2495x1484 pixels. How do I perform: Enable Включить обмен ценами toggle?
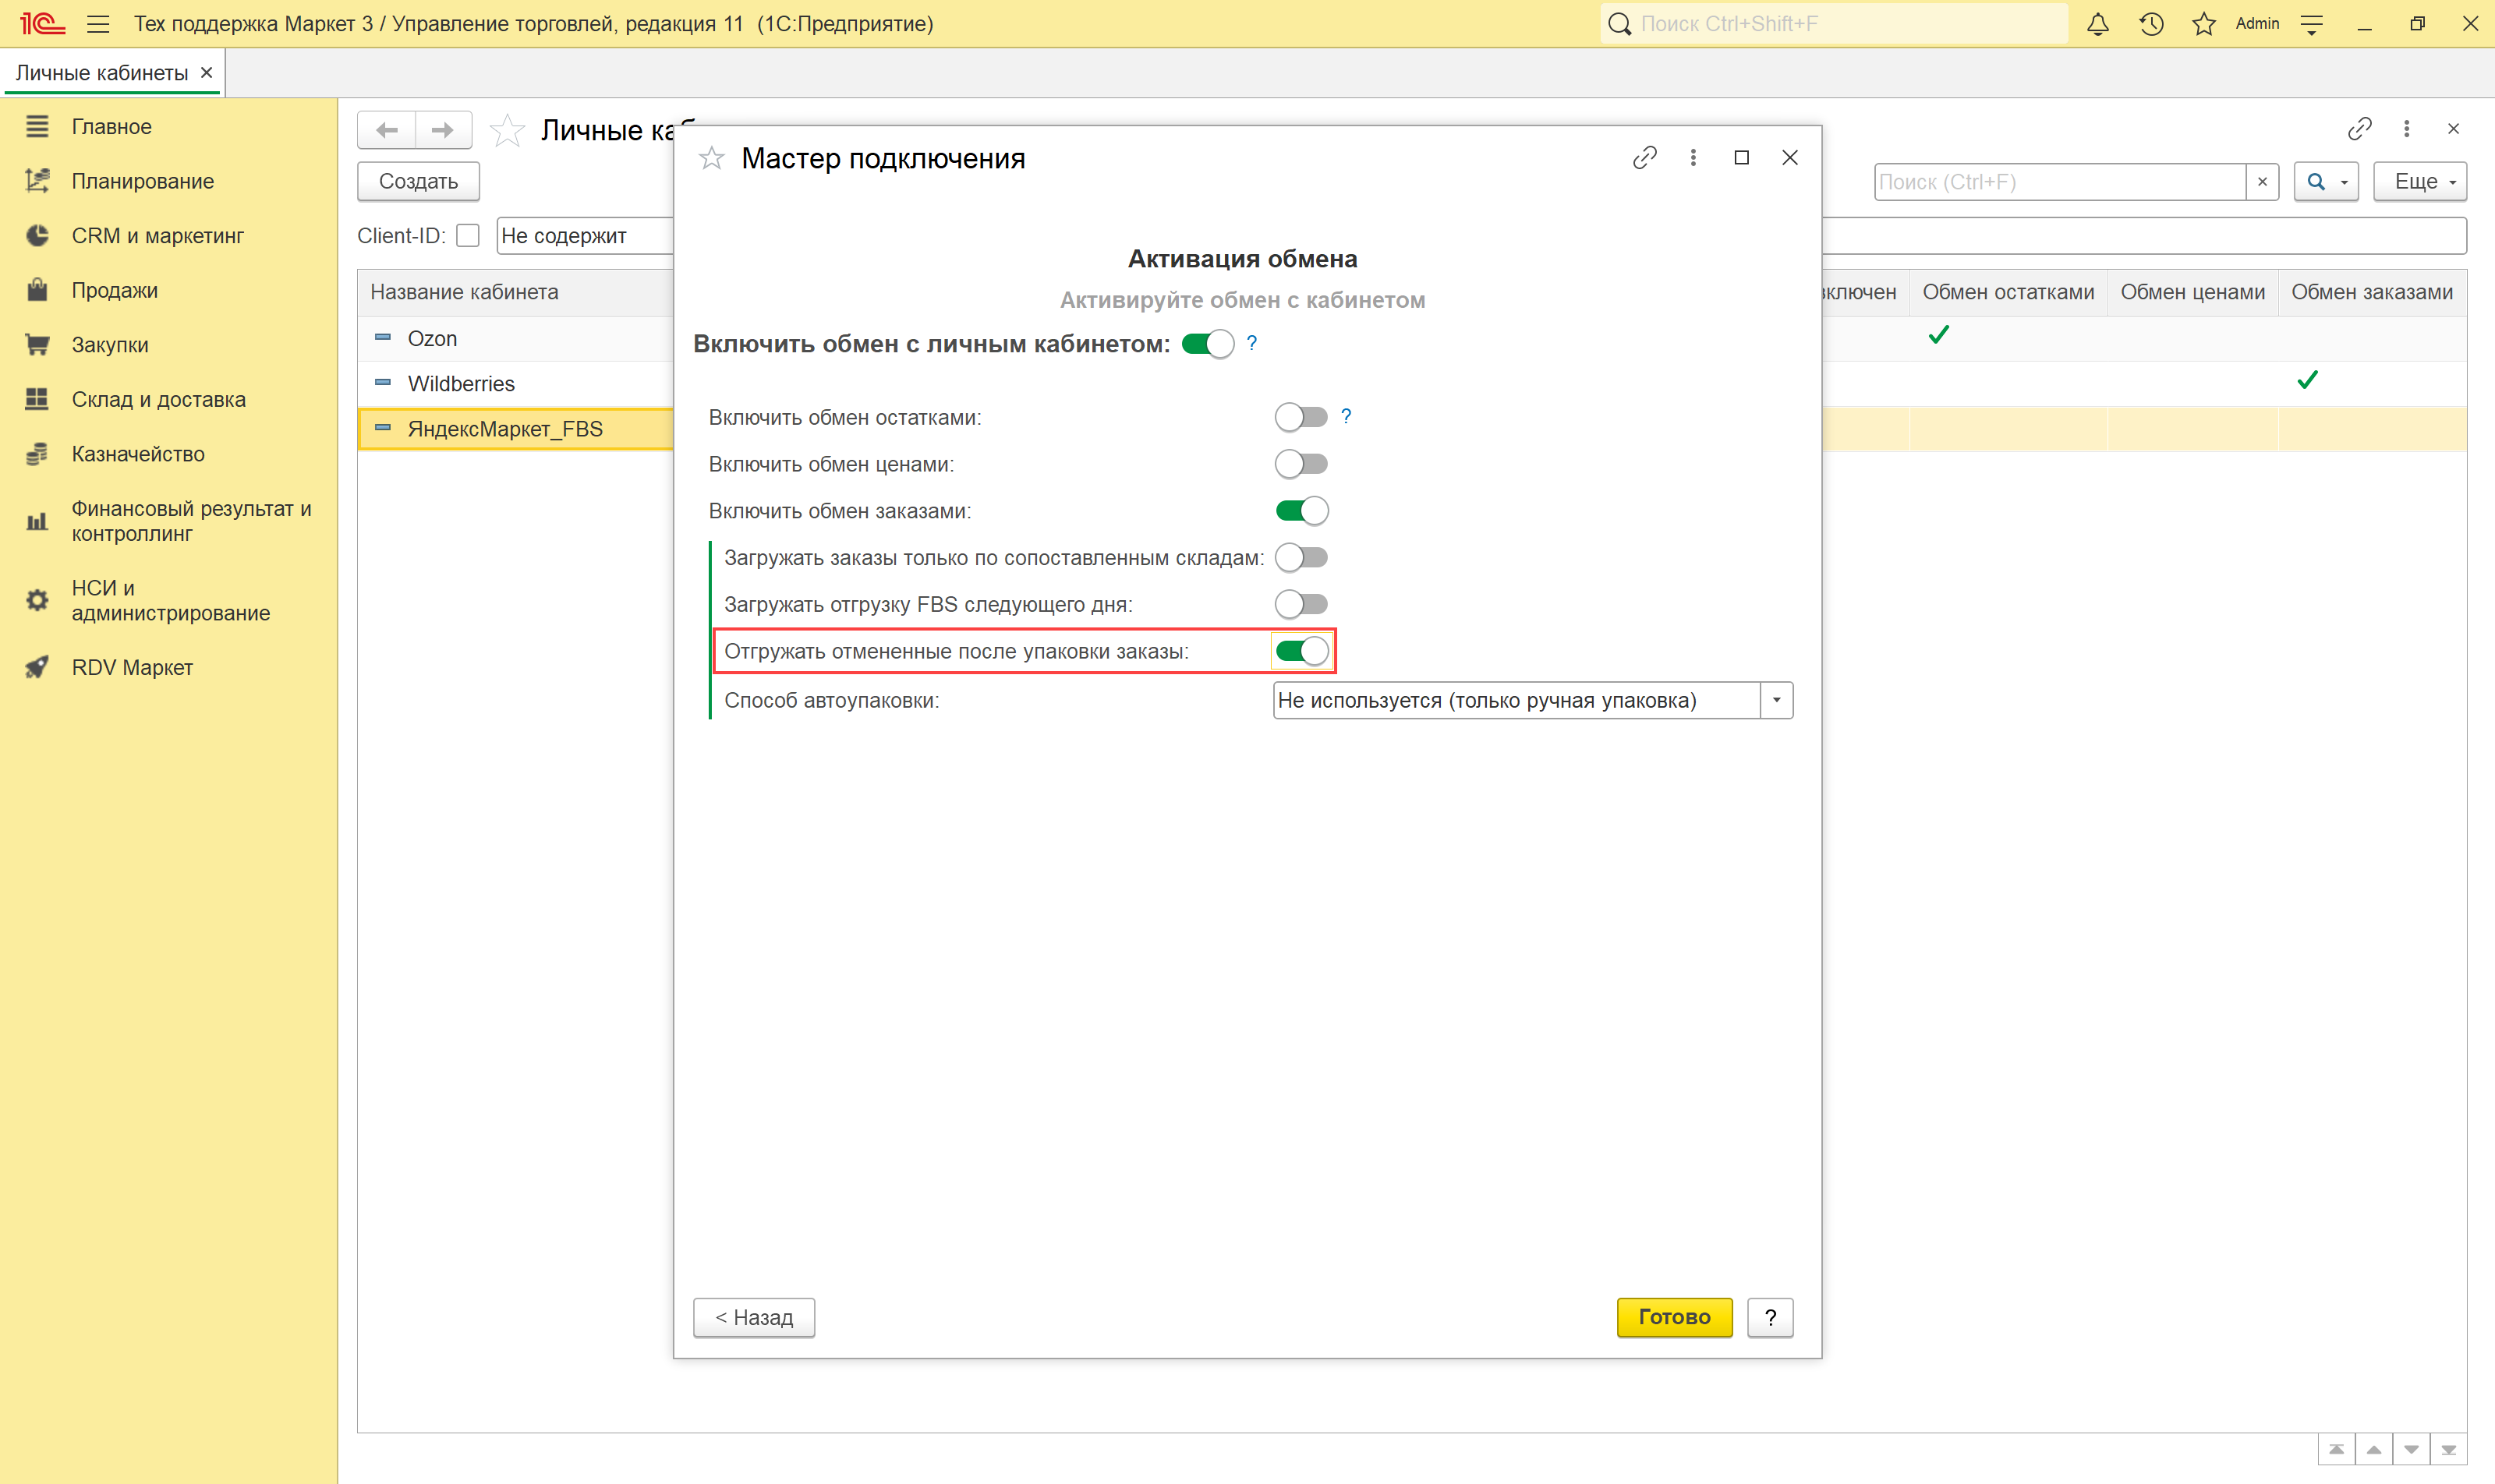[x=1301, y=464]
